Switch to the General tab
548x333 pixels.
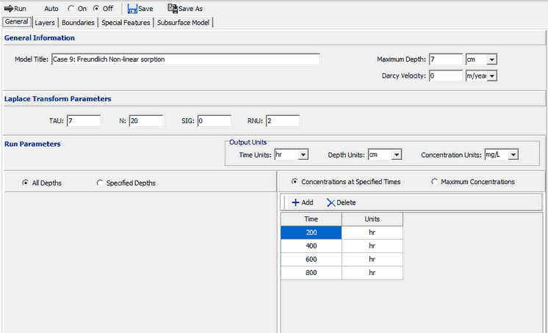(17, 22)
